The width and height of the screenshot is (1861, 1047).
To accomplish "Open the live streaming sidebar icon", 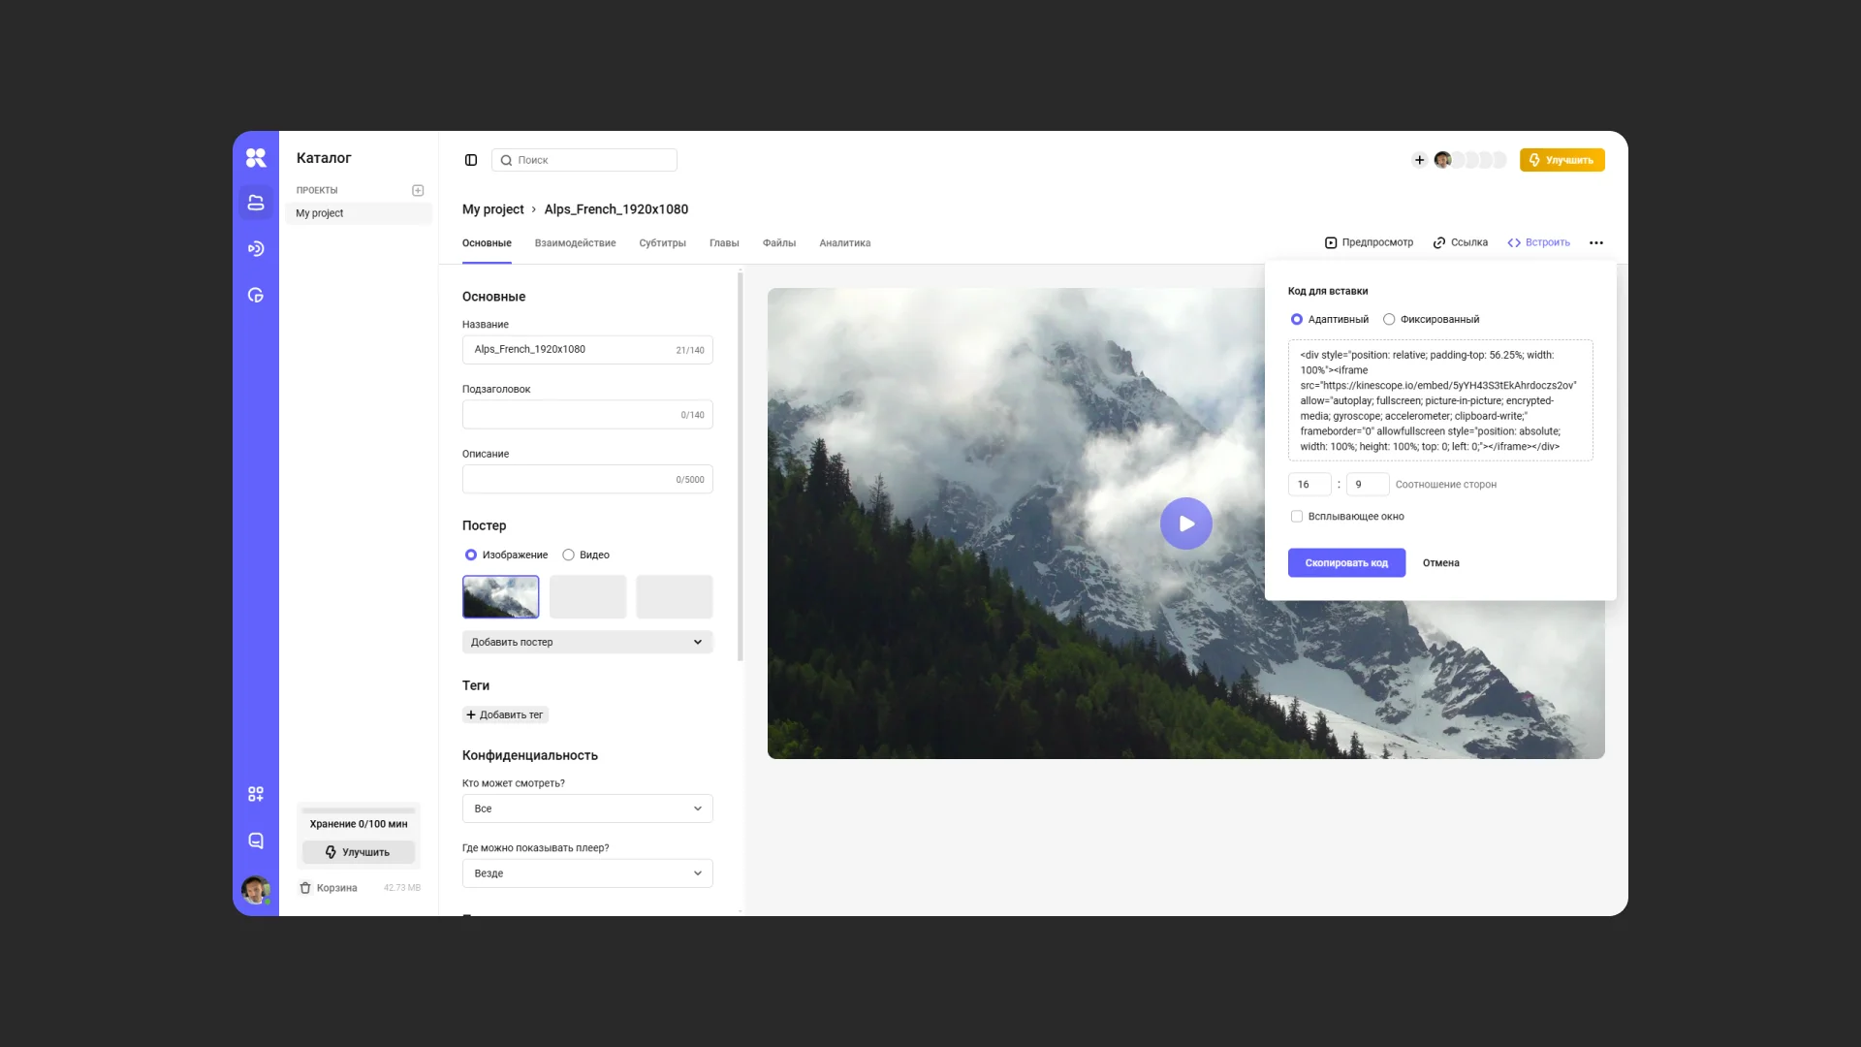I will click(x=256, y=249).
